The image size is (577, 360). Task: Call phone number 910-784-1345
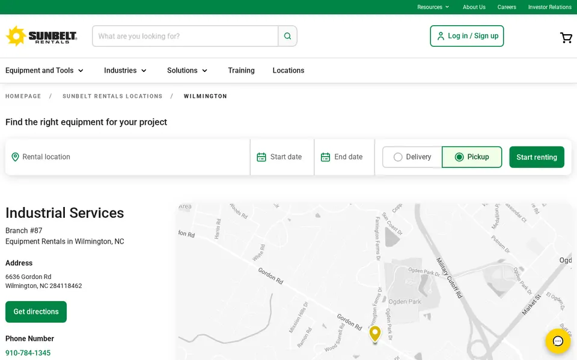click(28, 353)
